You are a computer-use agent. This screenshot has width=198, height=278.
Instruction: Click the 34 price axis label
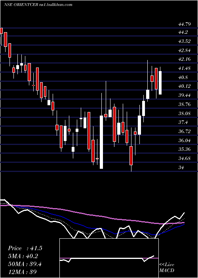point(181,167)
